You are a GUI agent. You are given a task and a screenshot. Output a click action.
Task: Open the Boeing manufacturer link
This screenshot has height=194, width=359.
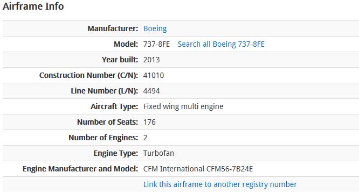coord(155,29)
